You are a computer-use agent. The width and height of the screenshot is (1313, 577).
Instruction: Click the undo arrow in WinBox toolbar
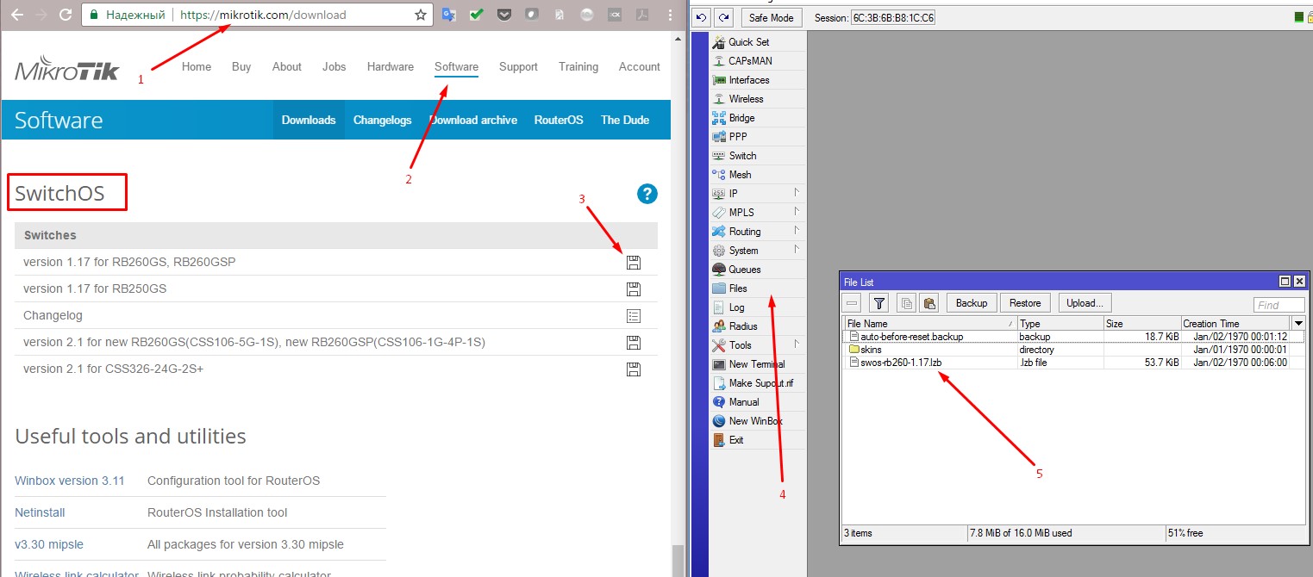click(702, 17)
